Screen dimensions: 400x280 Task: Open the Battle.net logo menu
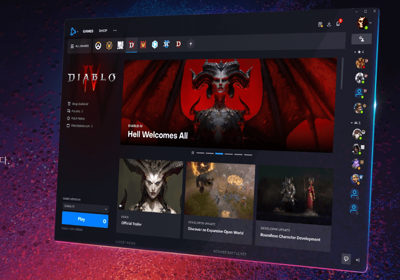(x=74, y=31)
